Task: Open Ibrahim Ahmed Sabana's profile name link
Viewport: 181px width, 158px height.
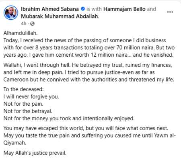Action: pyautogui.click(x=50, y=9)
